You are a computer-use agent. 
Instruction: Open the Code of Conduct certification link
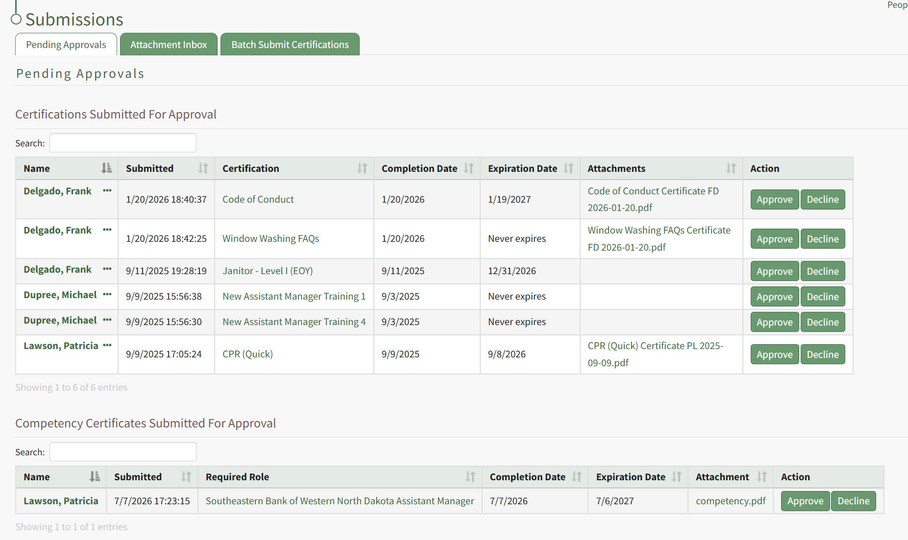(x=258, y=199)
